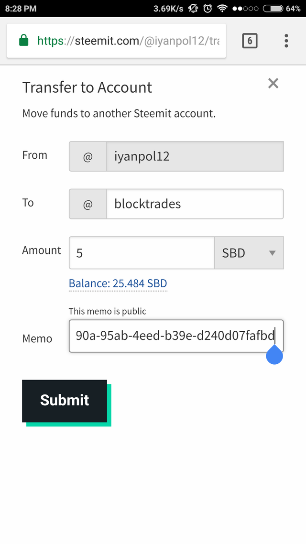
Task: Tap the green secure padlock icon
Action: (x=23, y=41)
